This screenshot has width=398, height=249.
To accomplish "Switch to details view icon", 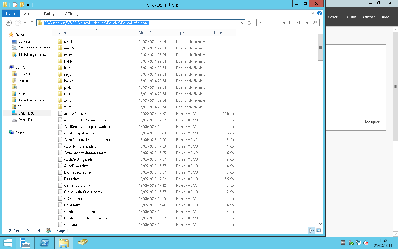I will click(312, 231).
